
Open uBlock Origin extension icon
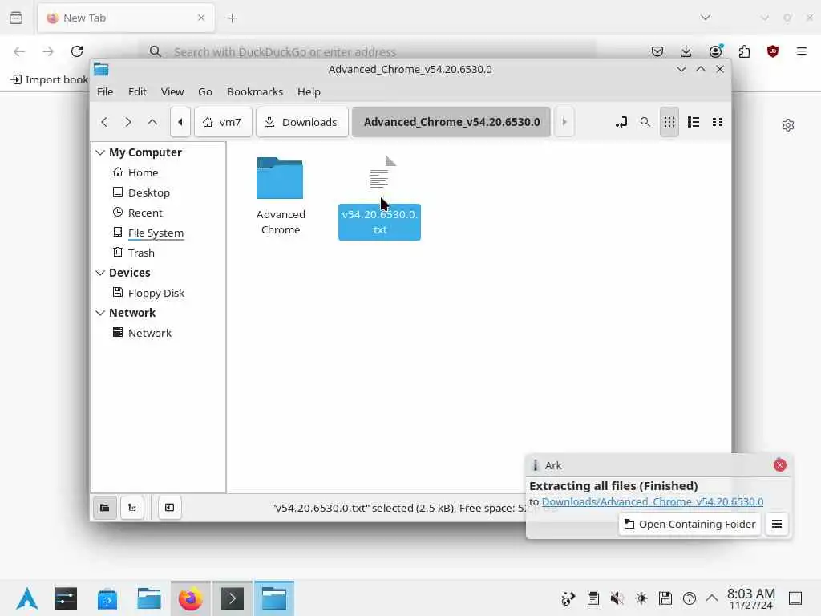(x=773, y=51)
